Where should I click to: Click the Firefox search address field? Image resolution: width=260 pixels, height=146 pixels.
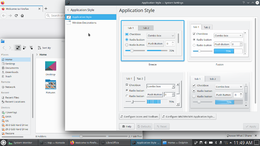click(55, 16)
